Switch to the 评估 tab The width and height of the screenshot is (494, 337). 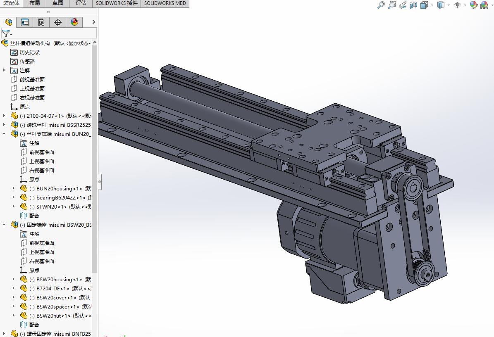click(x=81, y=3)
